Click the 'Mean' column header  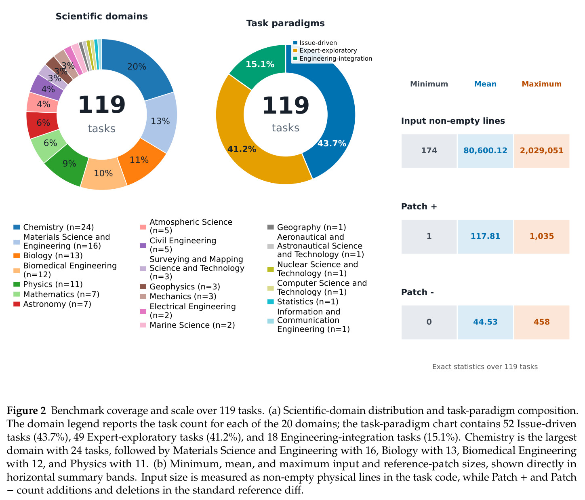tap(485, 84)
